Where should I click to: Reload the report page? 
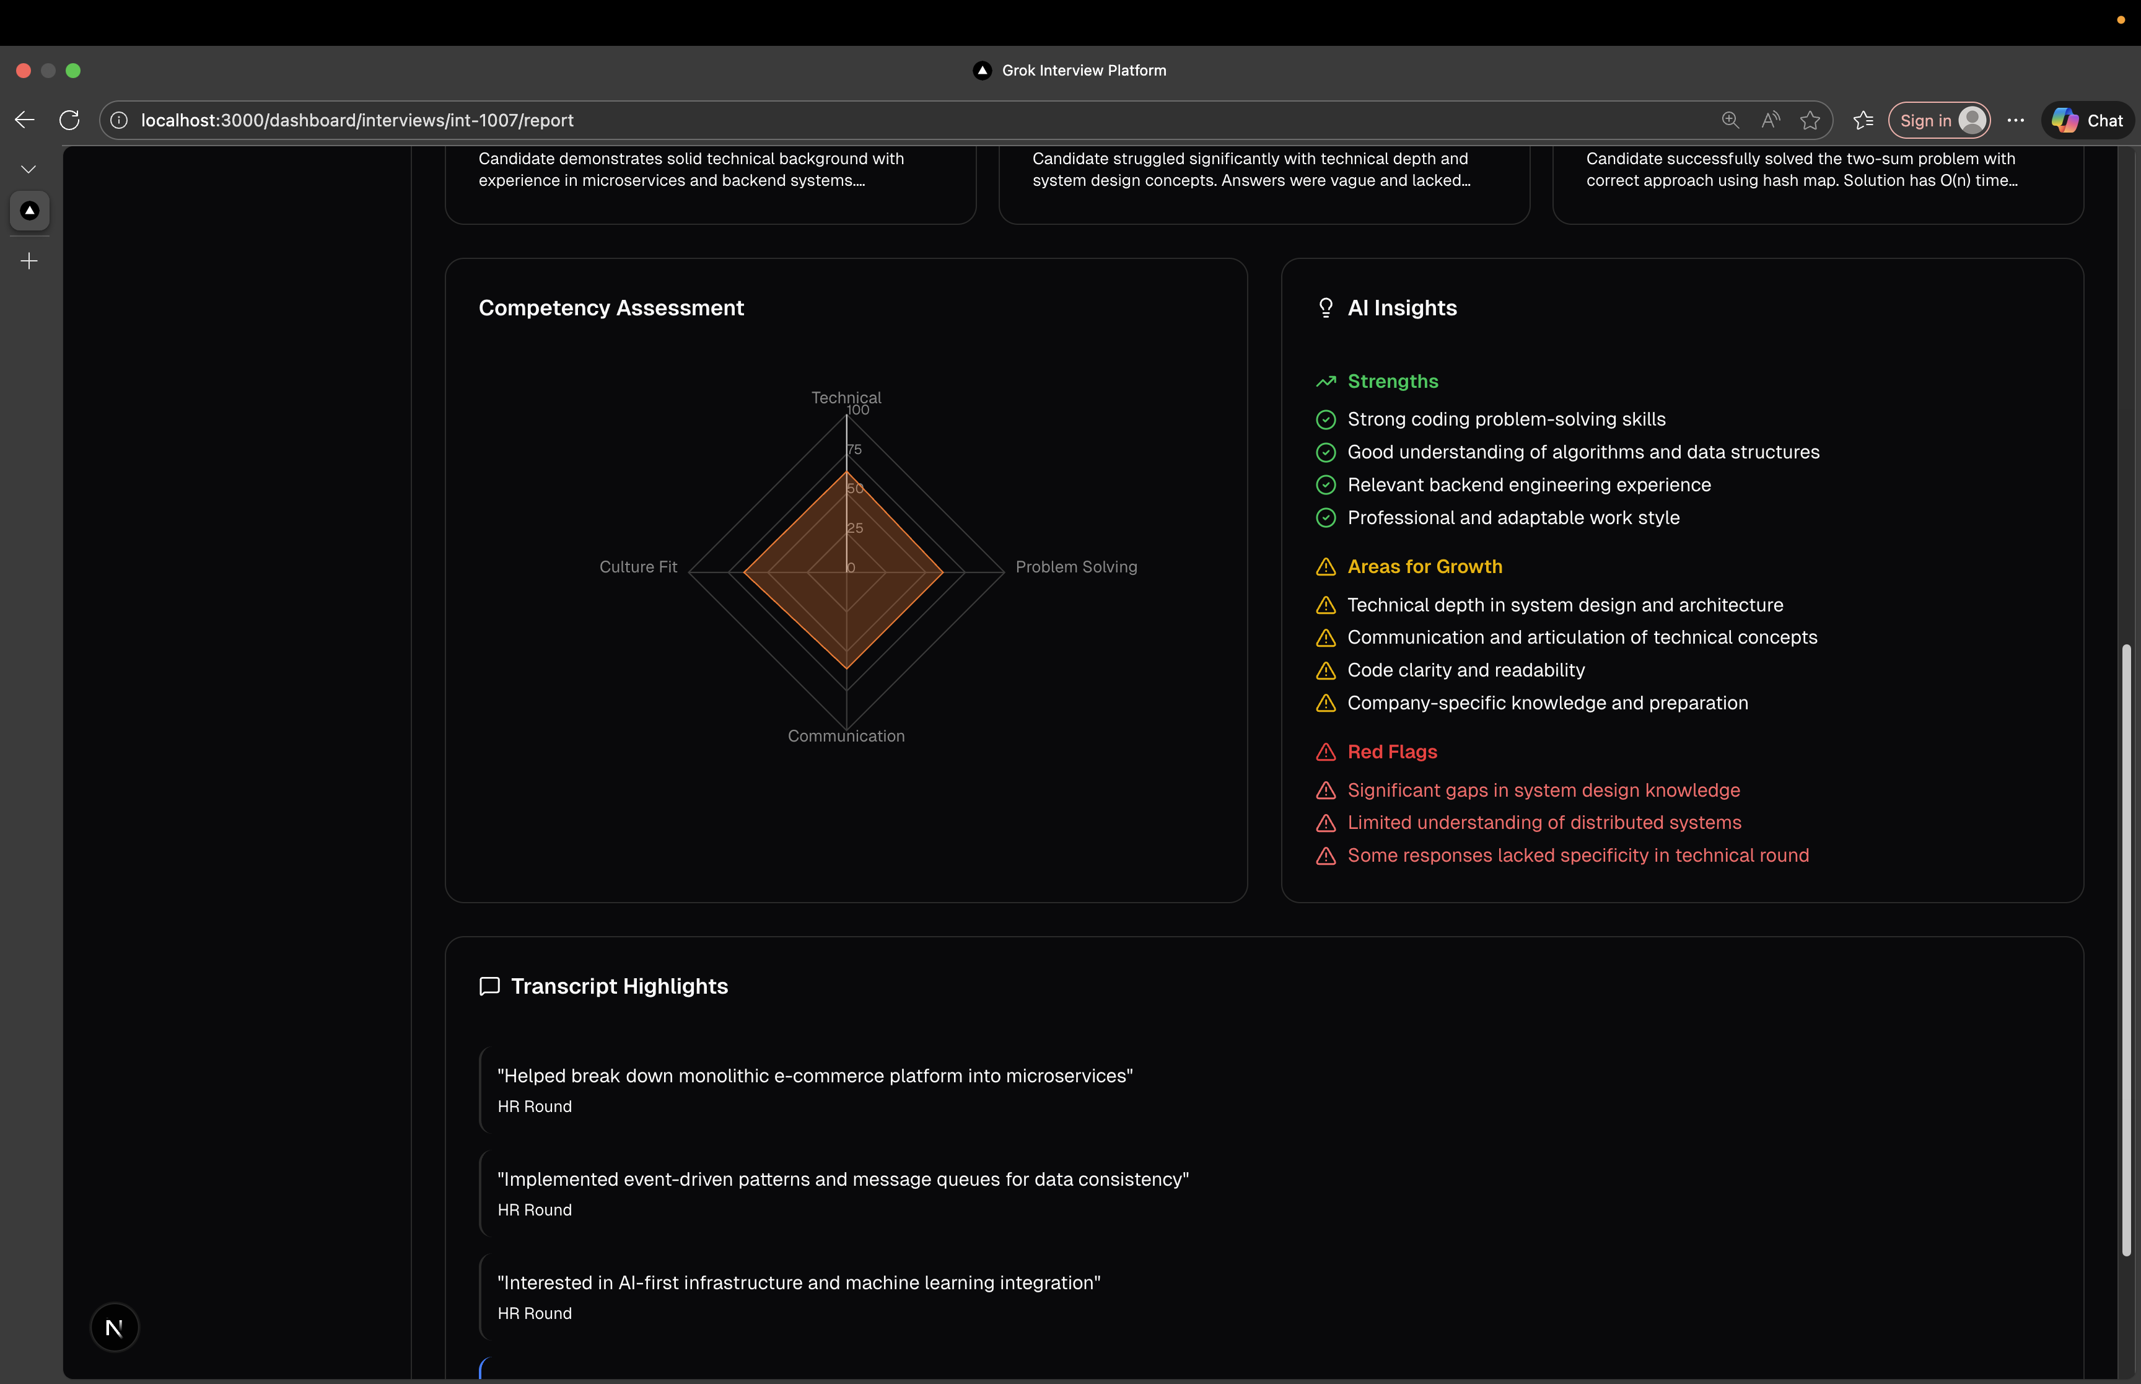[69, 120]
